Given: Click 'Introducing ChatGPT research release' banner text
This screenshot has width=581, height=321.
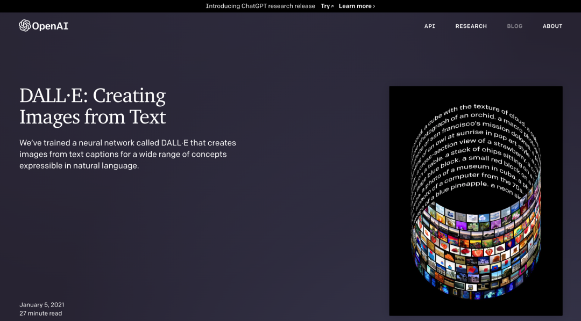Looking at the screenshot, I should click(260, 6).
